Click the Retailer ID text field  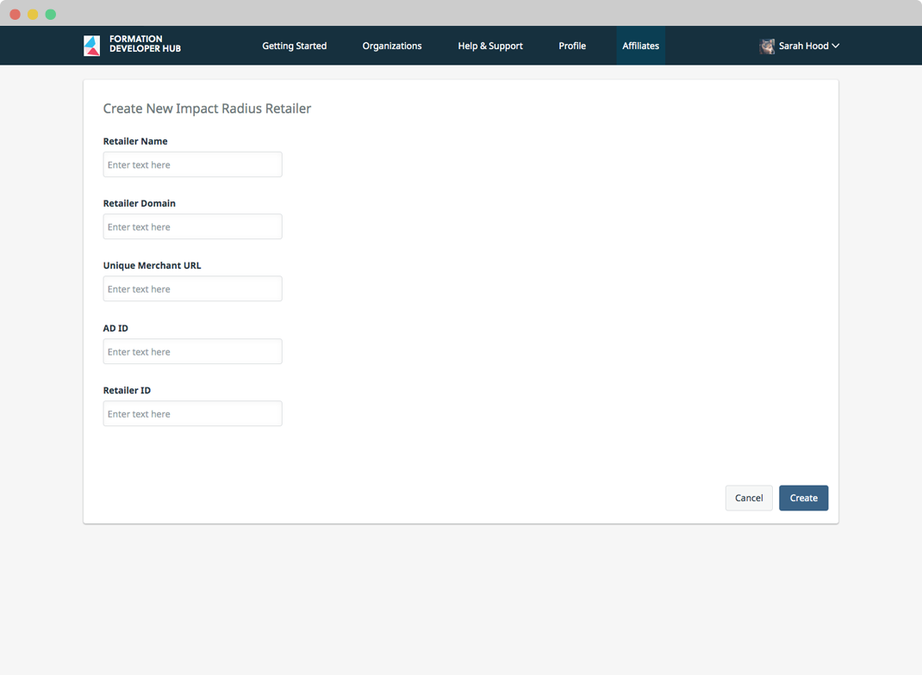[192, 413]
